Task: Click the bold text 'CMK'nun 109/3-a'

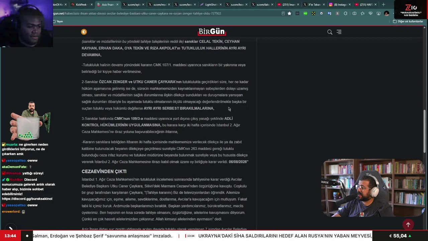Action: (x=128, y=118)
